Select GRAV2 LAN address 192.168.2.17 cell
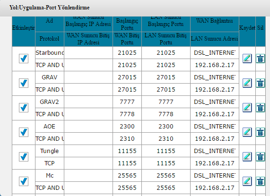 click(x=215, y=114)
